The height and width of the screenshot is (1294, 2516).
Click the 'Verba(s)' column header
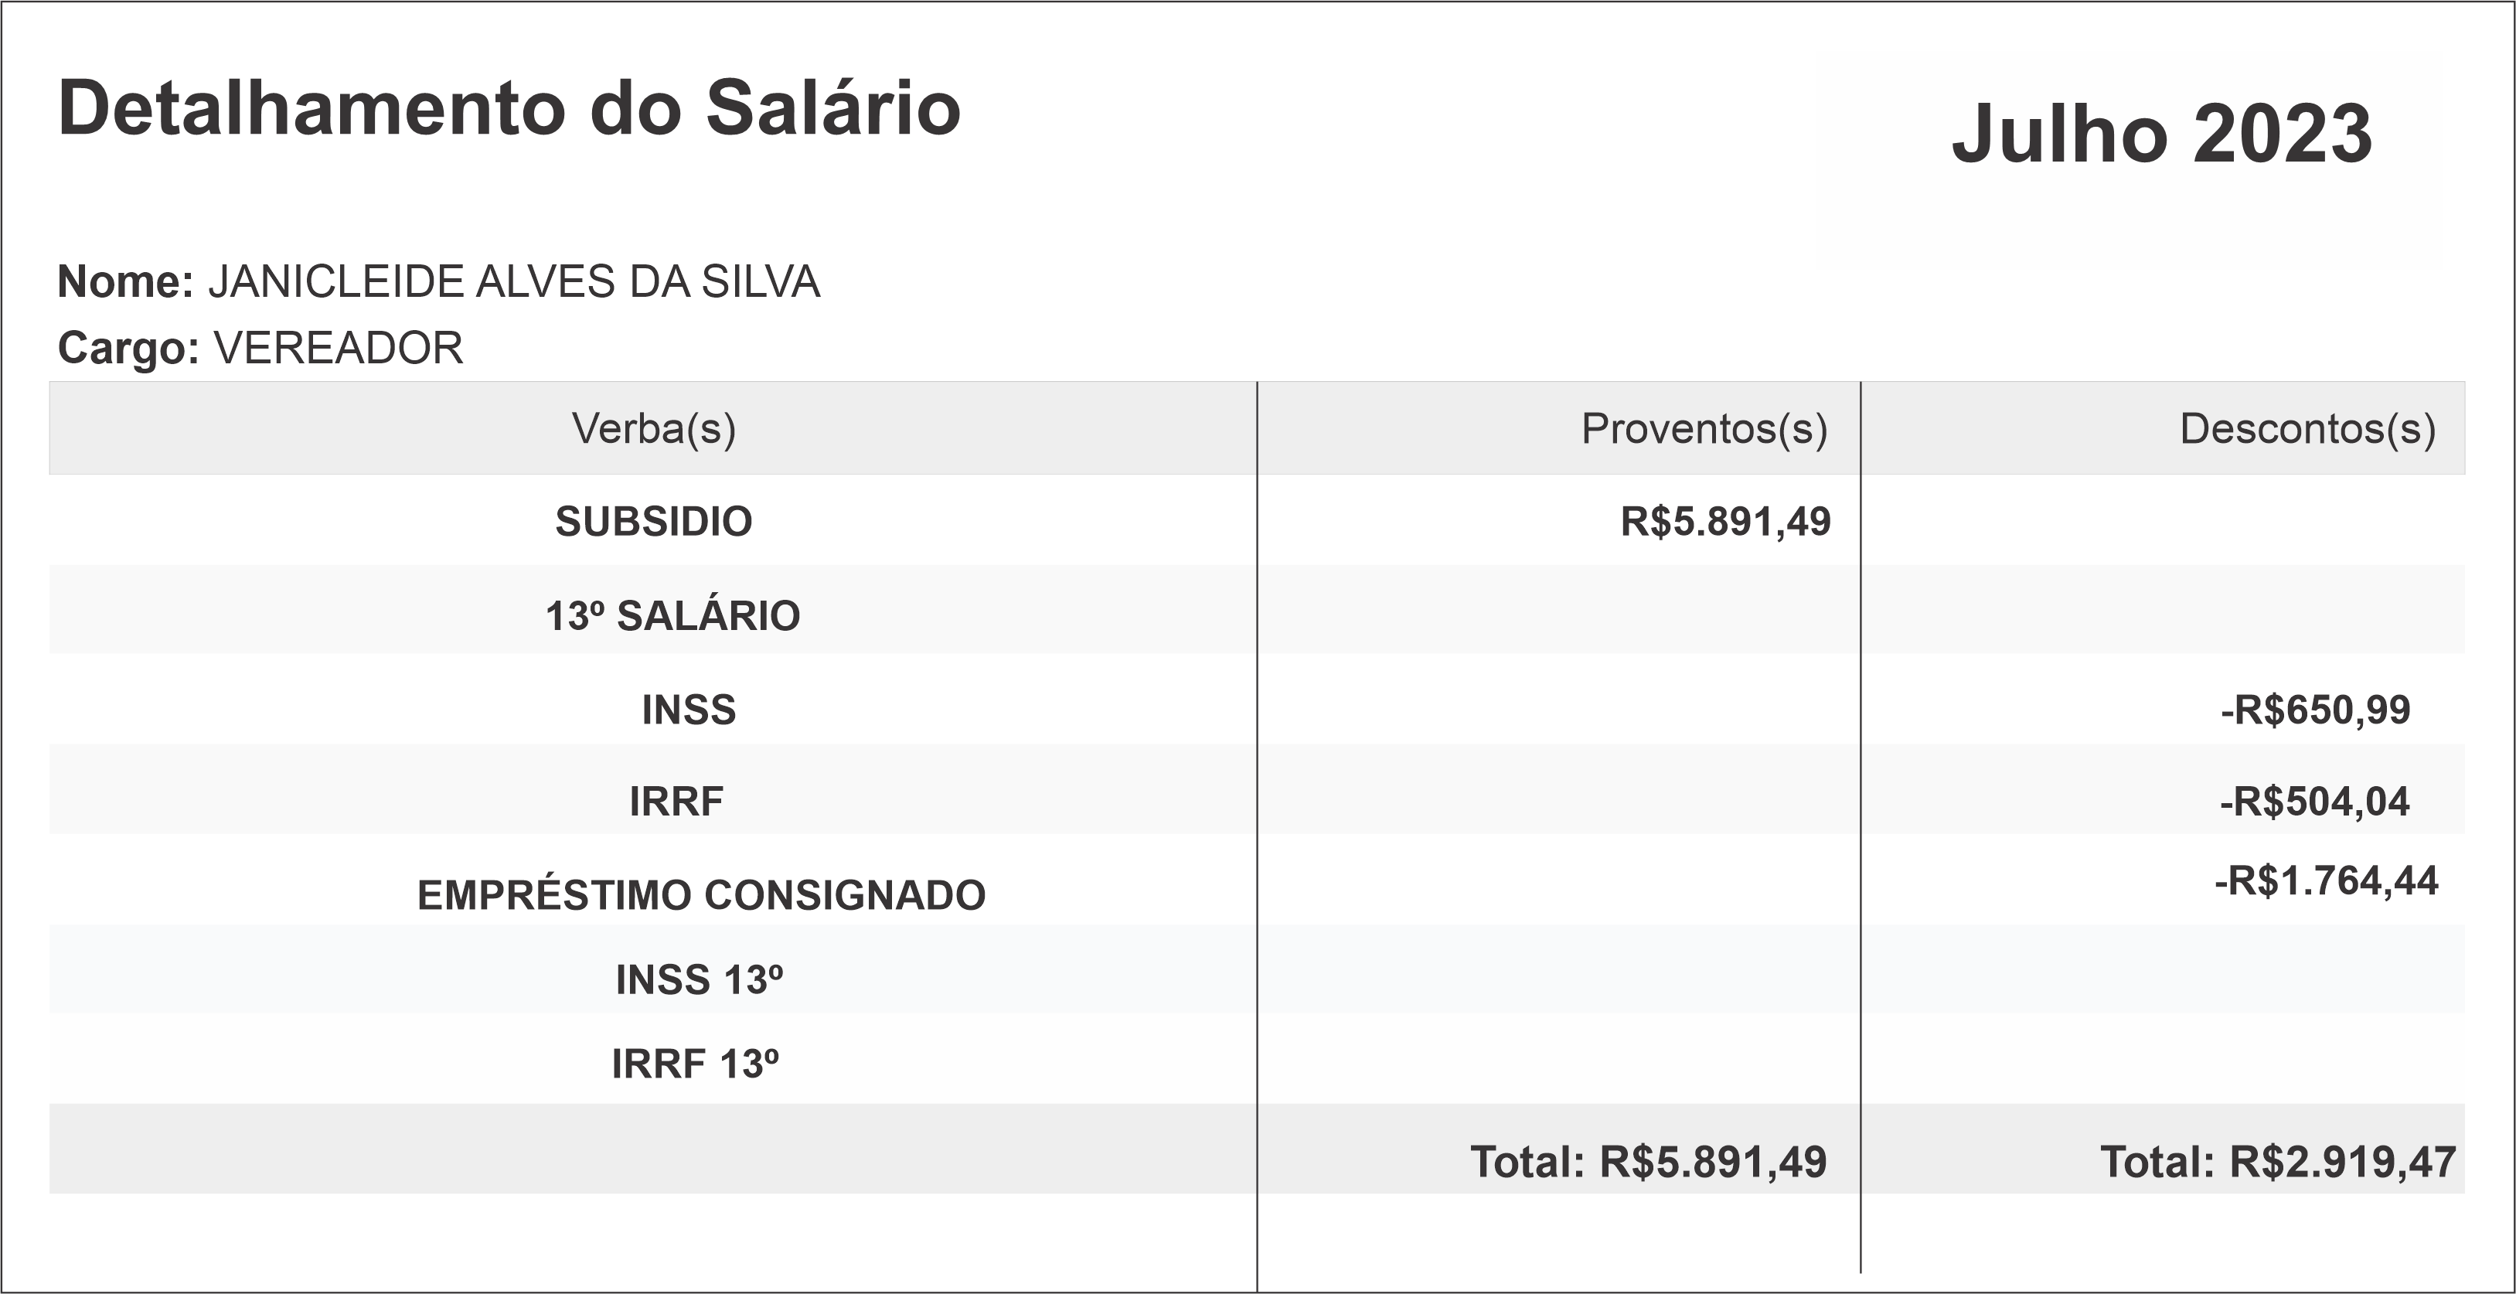653,429
